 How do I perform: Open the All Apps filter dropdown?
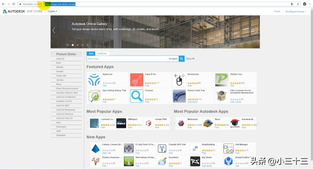[173, 58]
